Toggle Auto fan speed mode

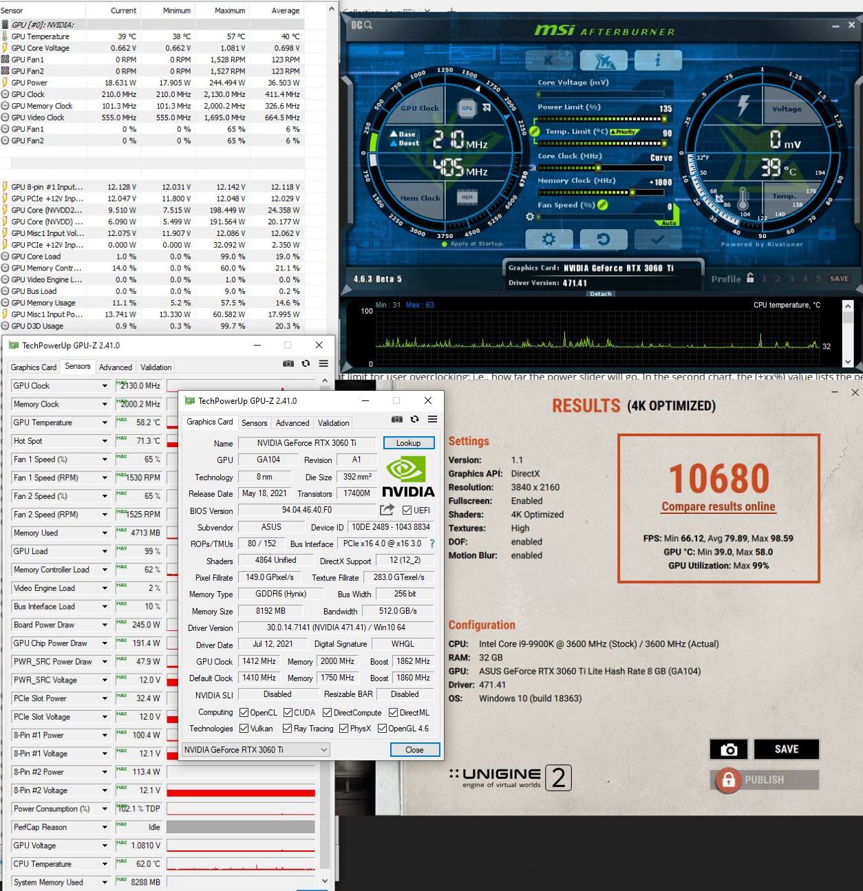[668, 223]
